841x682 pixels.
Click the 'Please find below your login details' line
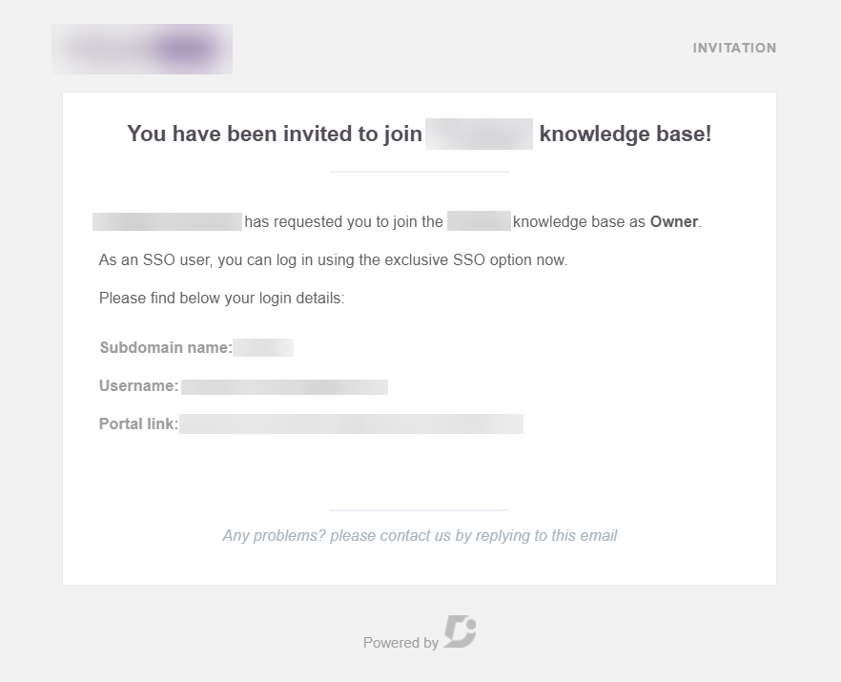(x=221, y=298)
